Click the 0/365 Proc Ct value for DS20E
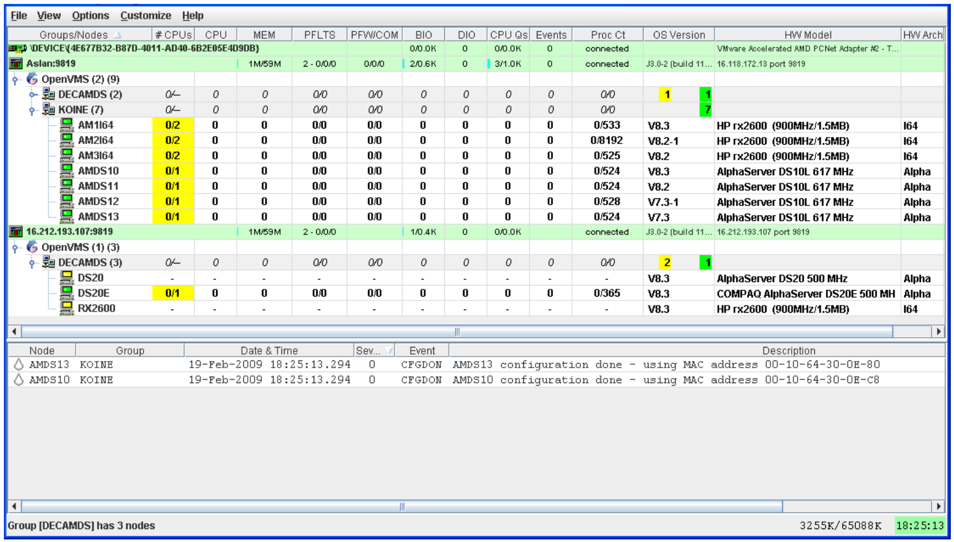Image resolution: width=954 pixels, height=542 pixels. pyautogui.click(x=607, y=293)
